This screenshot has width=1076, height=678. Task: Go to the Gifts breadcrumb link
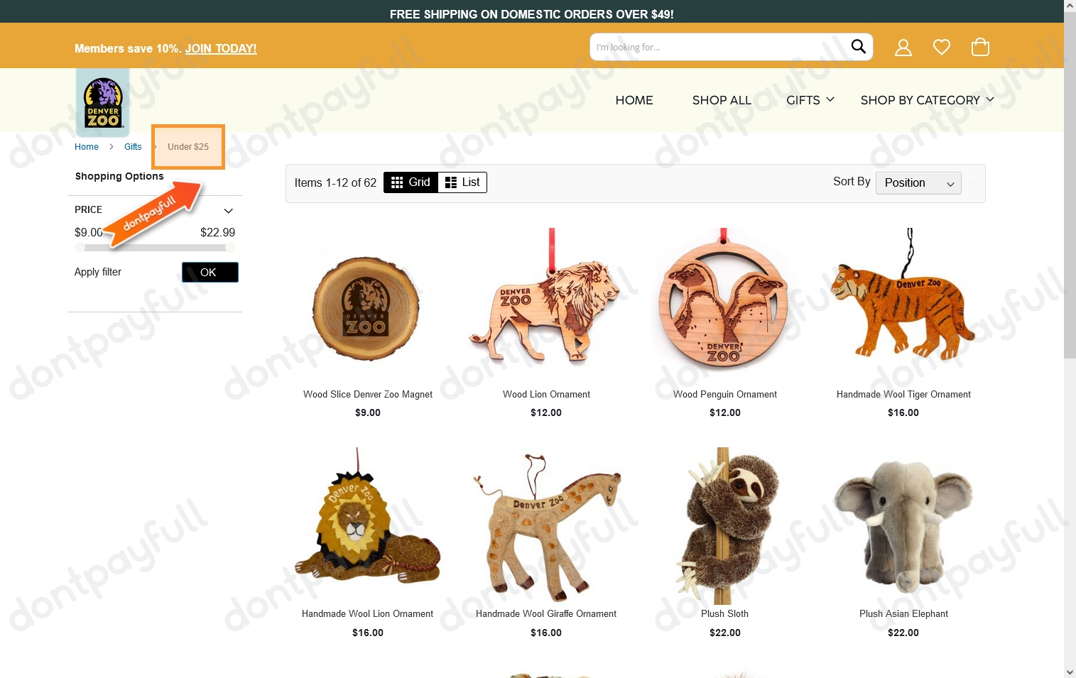coord(133,147)
